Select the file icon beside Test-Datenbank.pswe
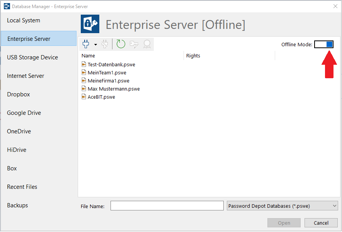342x232 pixels. point(84,64)
